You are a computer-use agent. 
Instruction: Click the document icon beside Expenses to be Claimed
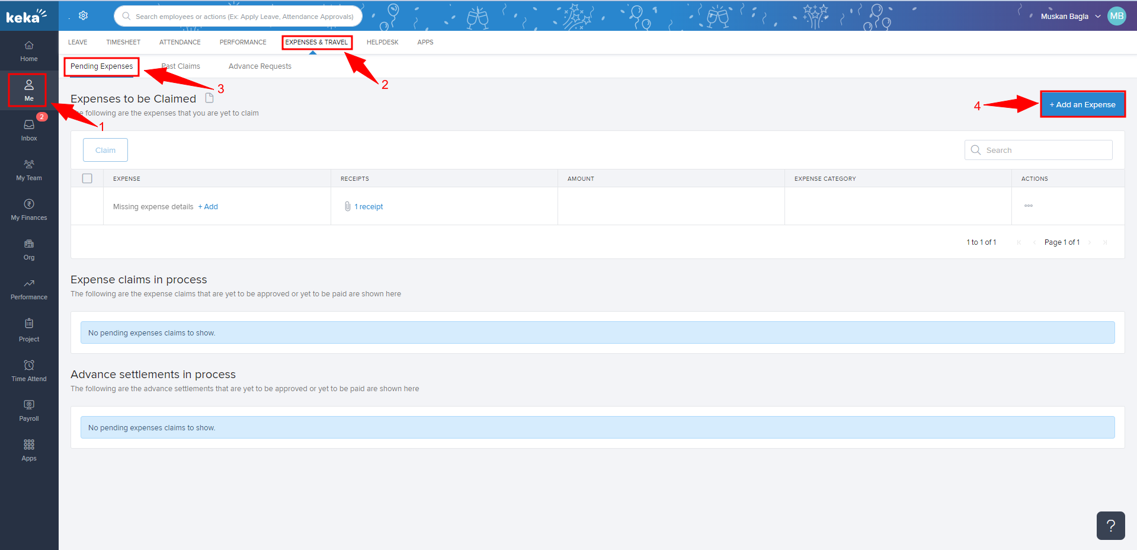(209, 98)
